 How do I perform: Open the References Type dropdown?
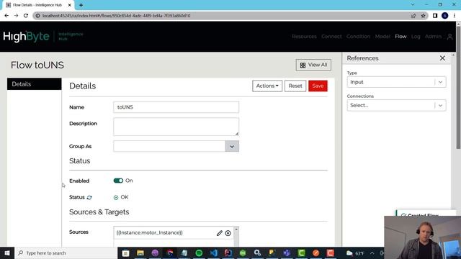click(396, 82)
